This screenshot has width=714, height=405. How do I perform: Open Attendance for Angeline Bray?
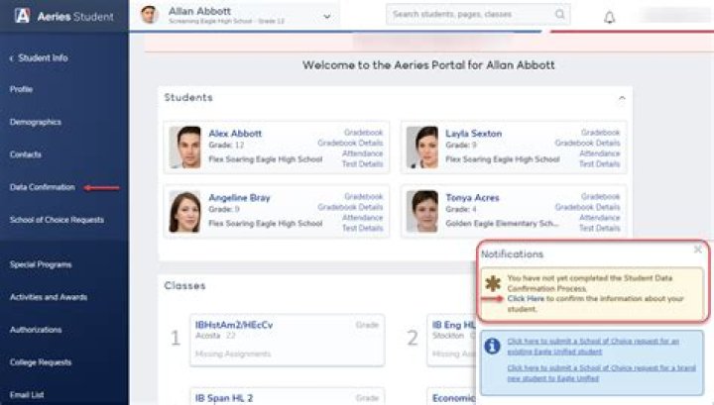click(363, 217)
